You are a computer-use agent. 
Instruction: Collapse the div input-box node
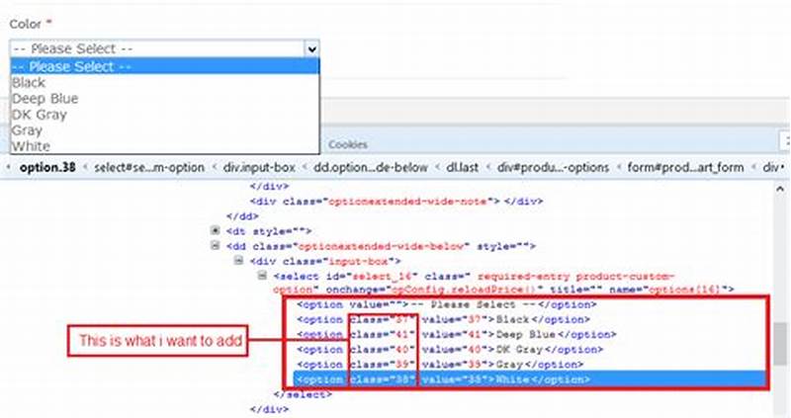click(x=238, y=261)
